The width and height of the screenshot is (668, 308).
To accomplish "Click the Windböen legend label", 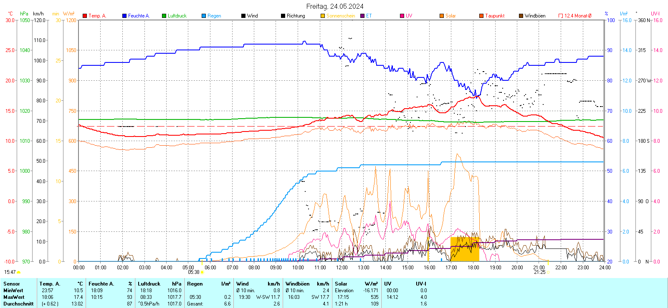I will [x=535, y=16].
